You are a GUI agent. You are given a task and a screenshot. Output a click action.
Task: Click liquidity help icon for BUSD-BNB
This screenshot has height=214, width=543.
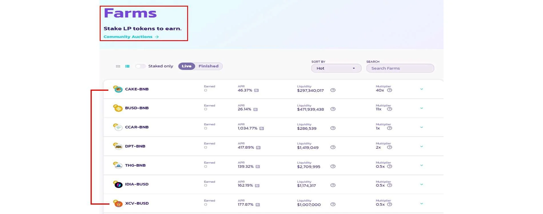coord(333,109)
